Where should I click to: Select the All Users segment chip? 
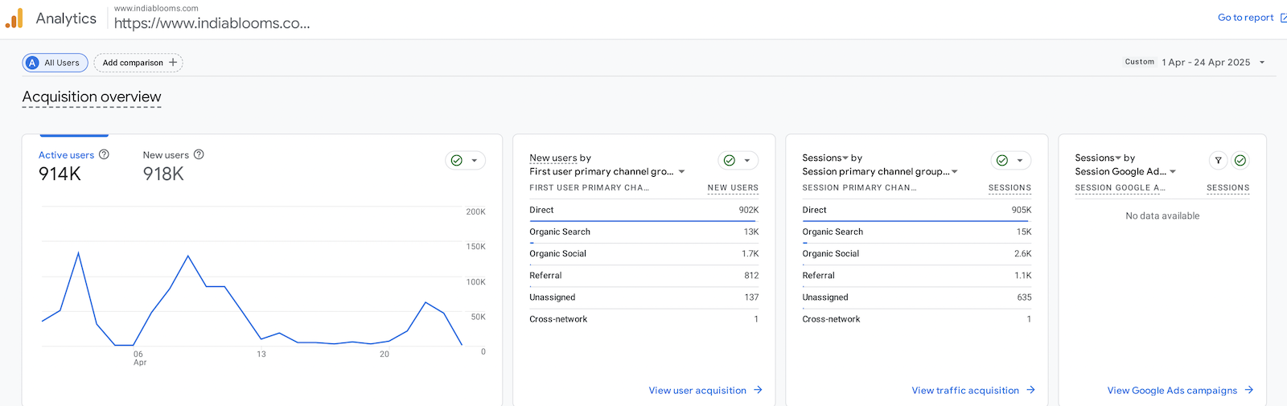click(x=55, y=63)
